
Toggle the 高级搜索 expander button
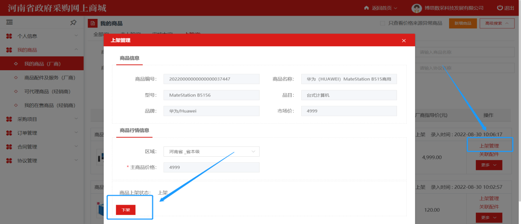(x=497, y=23)
